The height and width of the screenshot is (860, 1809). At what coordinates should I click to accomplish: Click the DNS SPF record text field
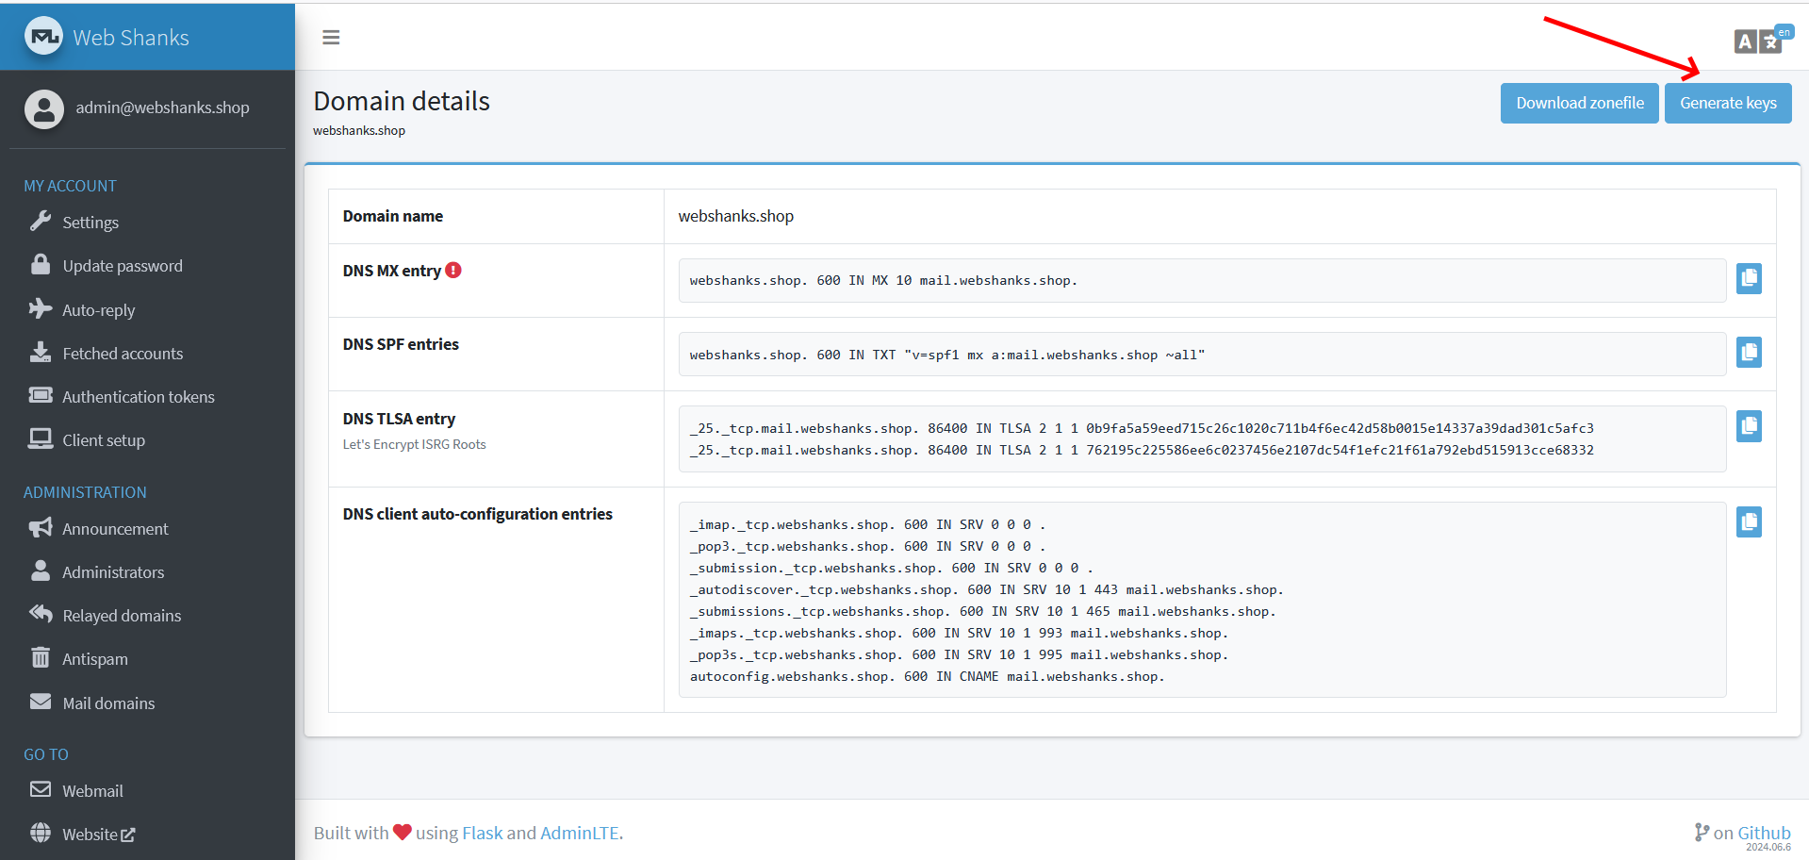click(1201, 355)
